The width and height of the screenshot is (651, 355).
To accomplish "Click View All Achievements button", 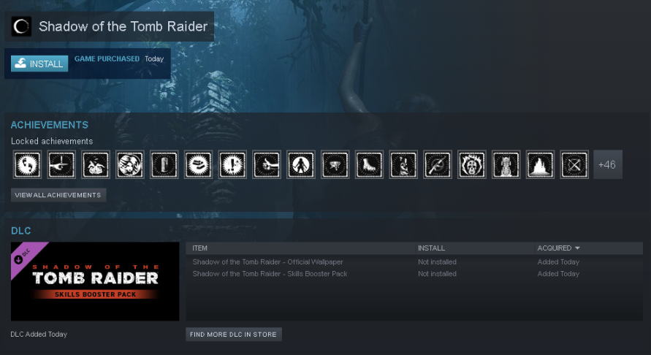I will (58, 195).
